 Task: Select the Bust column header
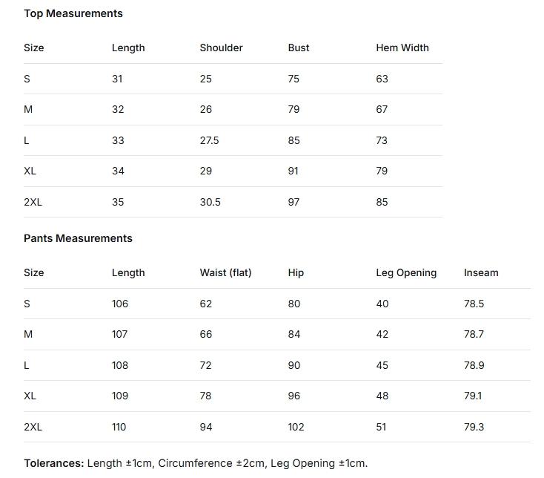coord(299,48)
